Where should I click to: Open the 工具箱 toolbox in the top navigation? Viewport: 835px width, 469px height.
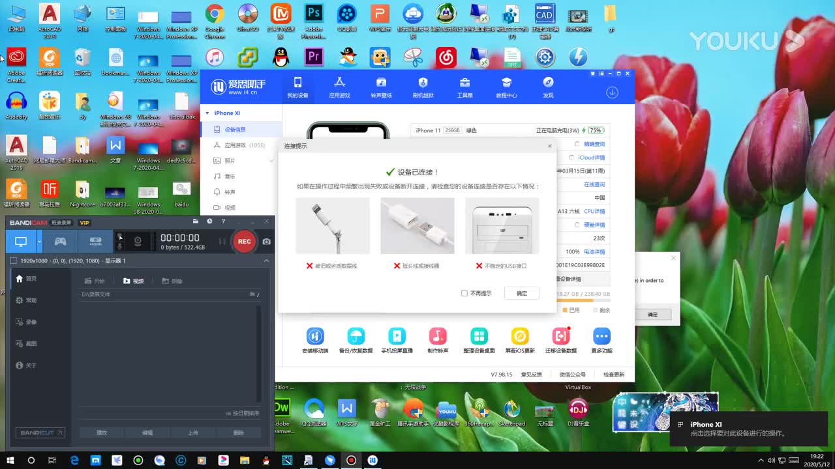[464, 86]
